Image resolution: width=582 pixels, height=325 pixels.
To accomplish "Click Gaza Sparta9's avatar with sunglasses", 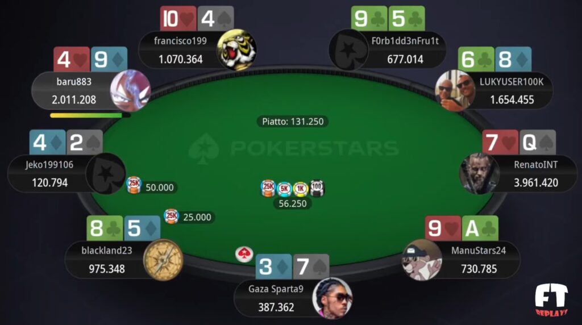I will point(332,298).
